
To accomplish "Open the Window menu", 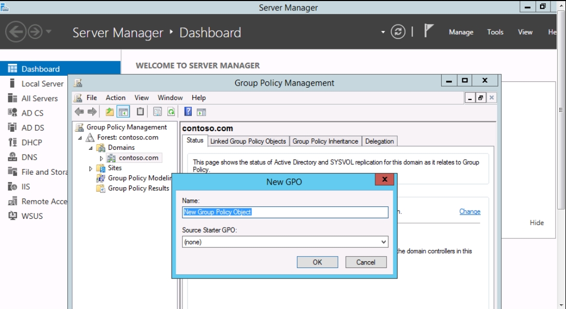I will (x=170, y=97).
